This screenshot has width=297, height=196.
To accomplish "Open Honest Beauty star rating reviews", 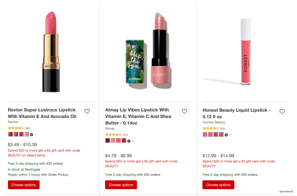I will pyautogui.click(x=211, y=128).
